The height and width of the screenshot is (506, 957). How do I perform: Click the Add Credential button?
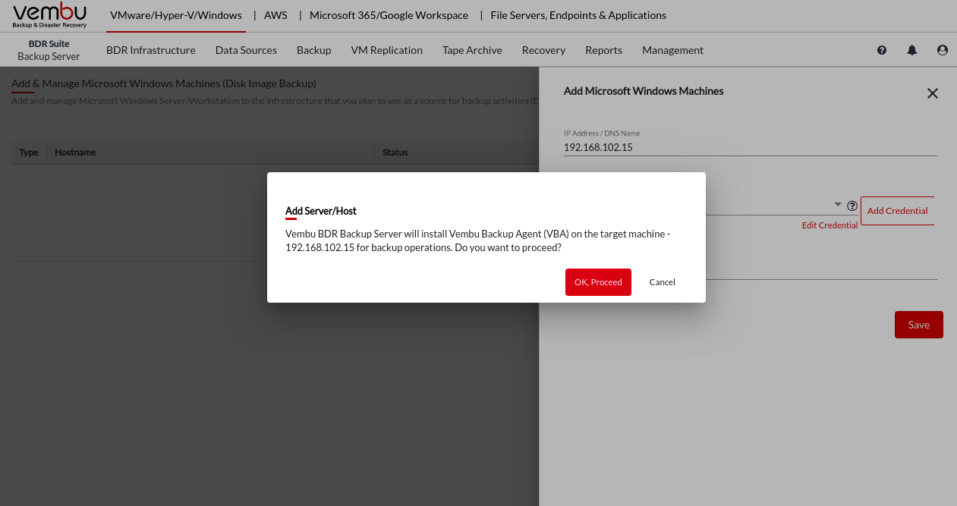point(897,211)
